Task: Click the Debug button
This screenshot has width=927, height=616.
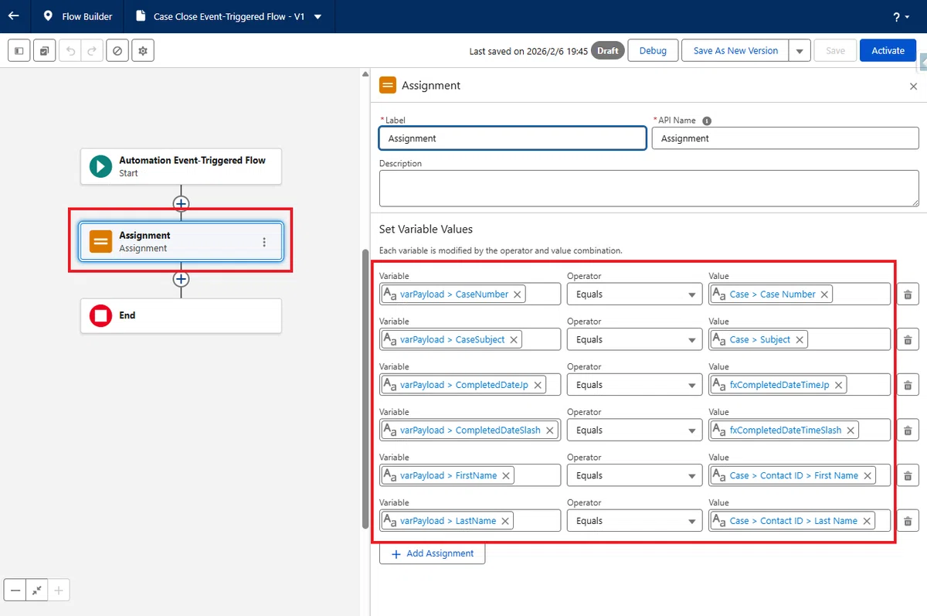Action: click(653, 51)
